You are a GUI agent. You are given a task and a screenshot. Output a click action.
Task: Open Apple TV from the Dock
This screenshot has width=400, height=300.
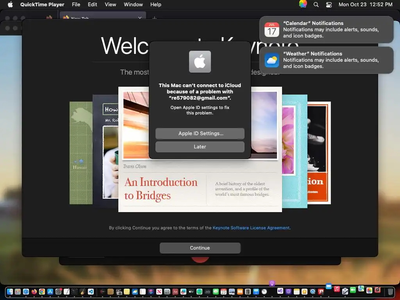pyautogui.click(x=191, y=291)
